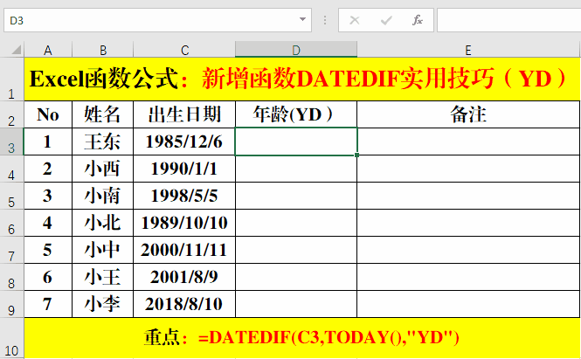581x359 pixels.
Task: Select column C header
Action: pyautogui.click(x=184, y=50)
